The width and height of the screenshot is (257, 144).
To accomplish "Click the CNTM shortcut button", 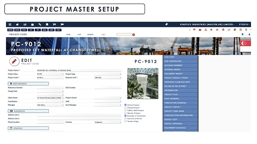I will pos(10,30).
